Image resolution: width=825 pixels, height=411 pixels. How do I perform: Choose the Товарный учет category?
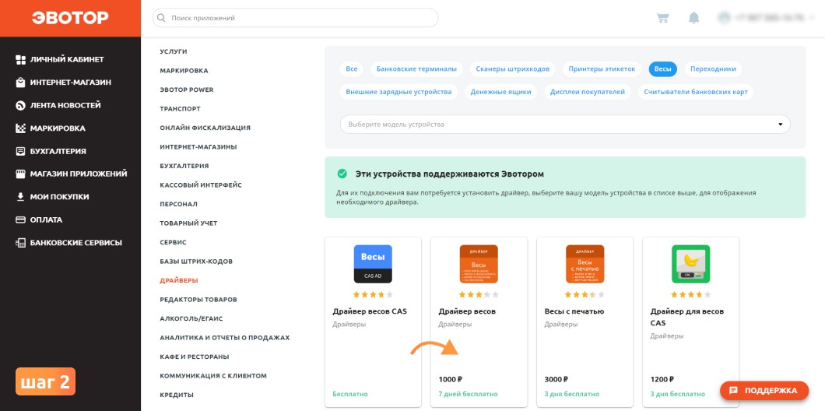(188, 223)
